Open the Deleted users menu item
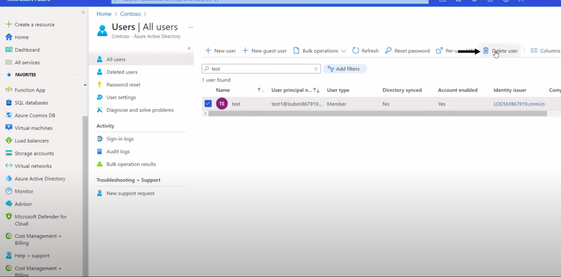Image resolution: width=561 pixels, height=277 pixels. (122, 72)
